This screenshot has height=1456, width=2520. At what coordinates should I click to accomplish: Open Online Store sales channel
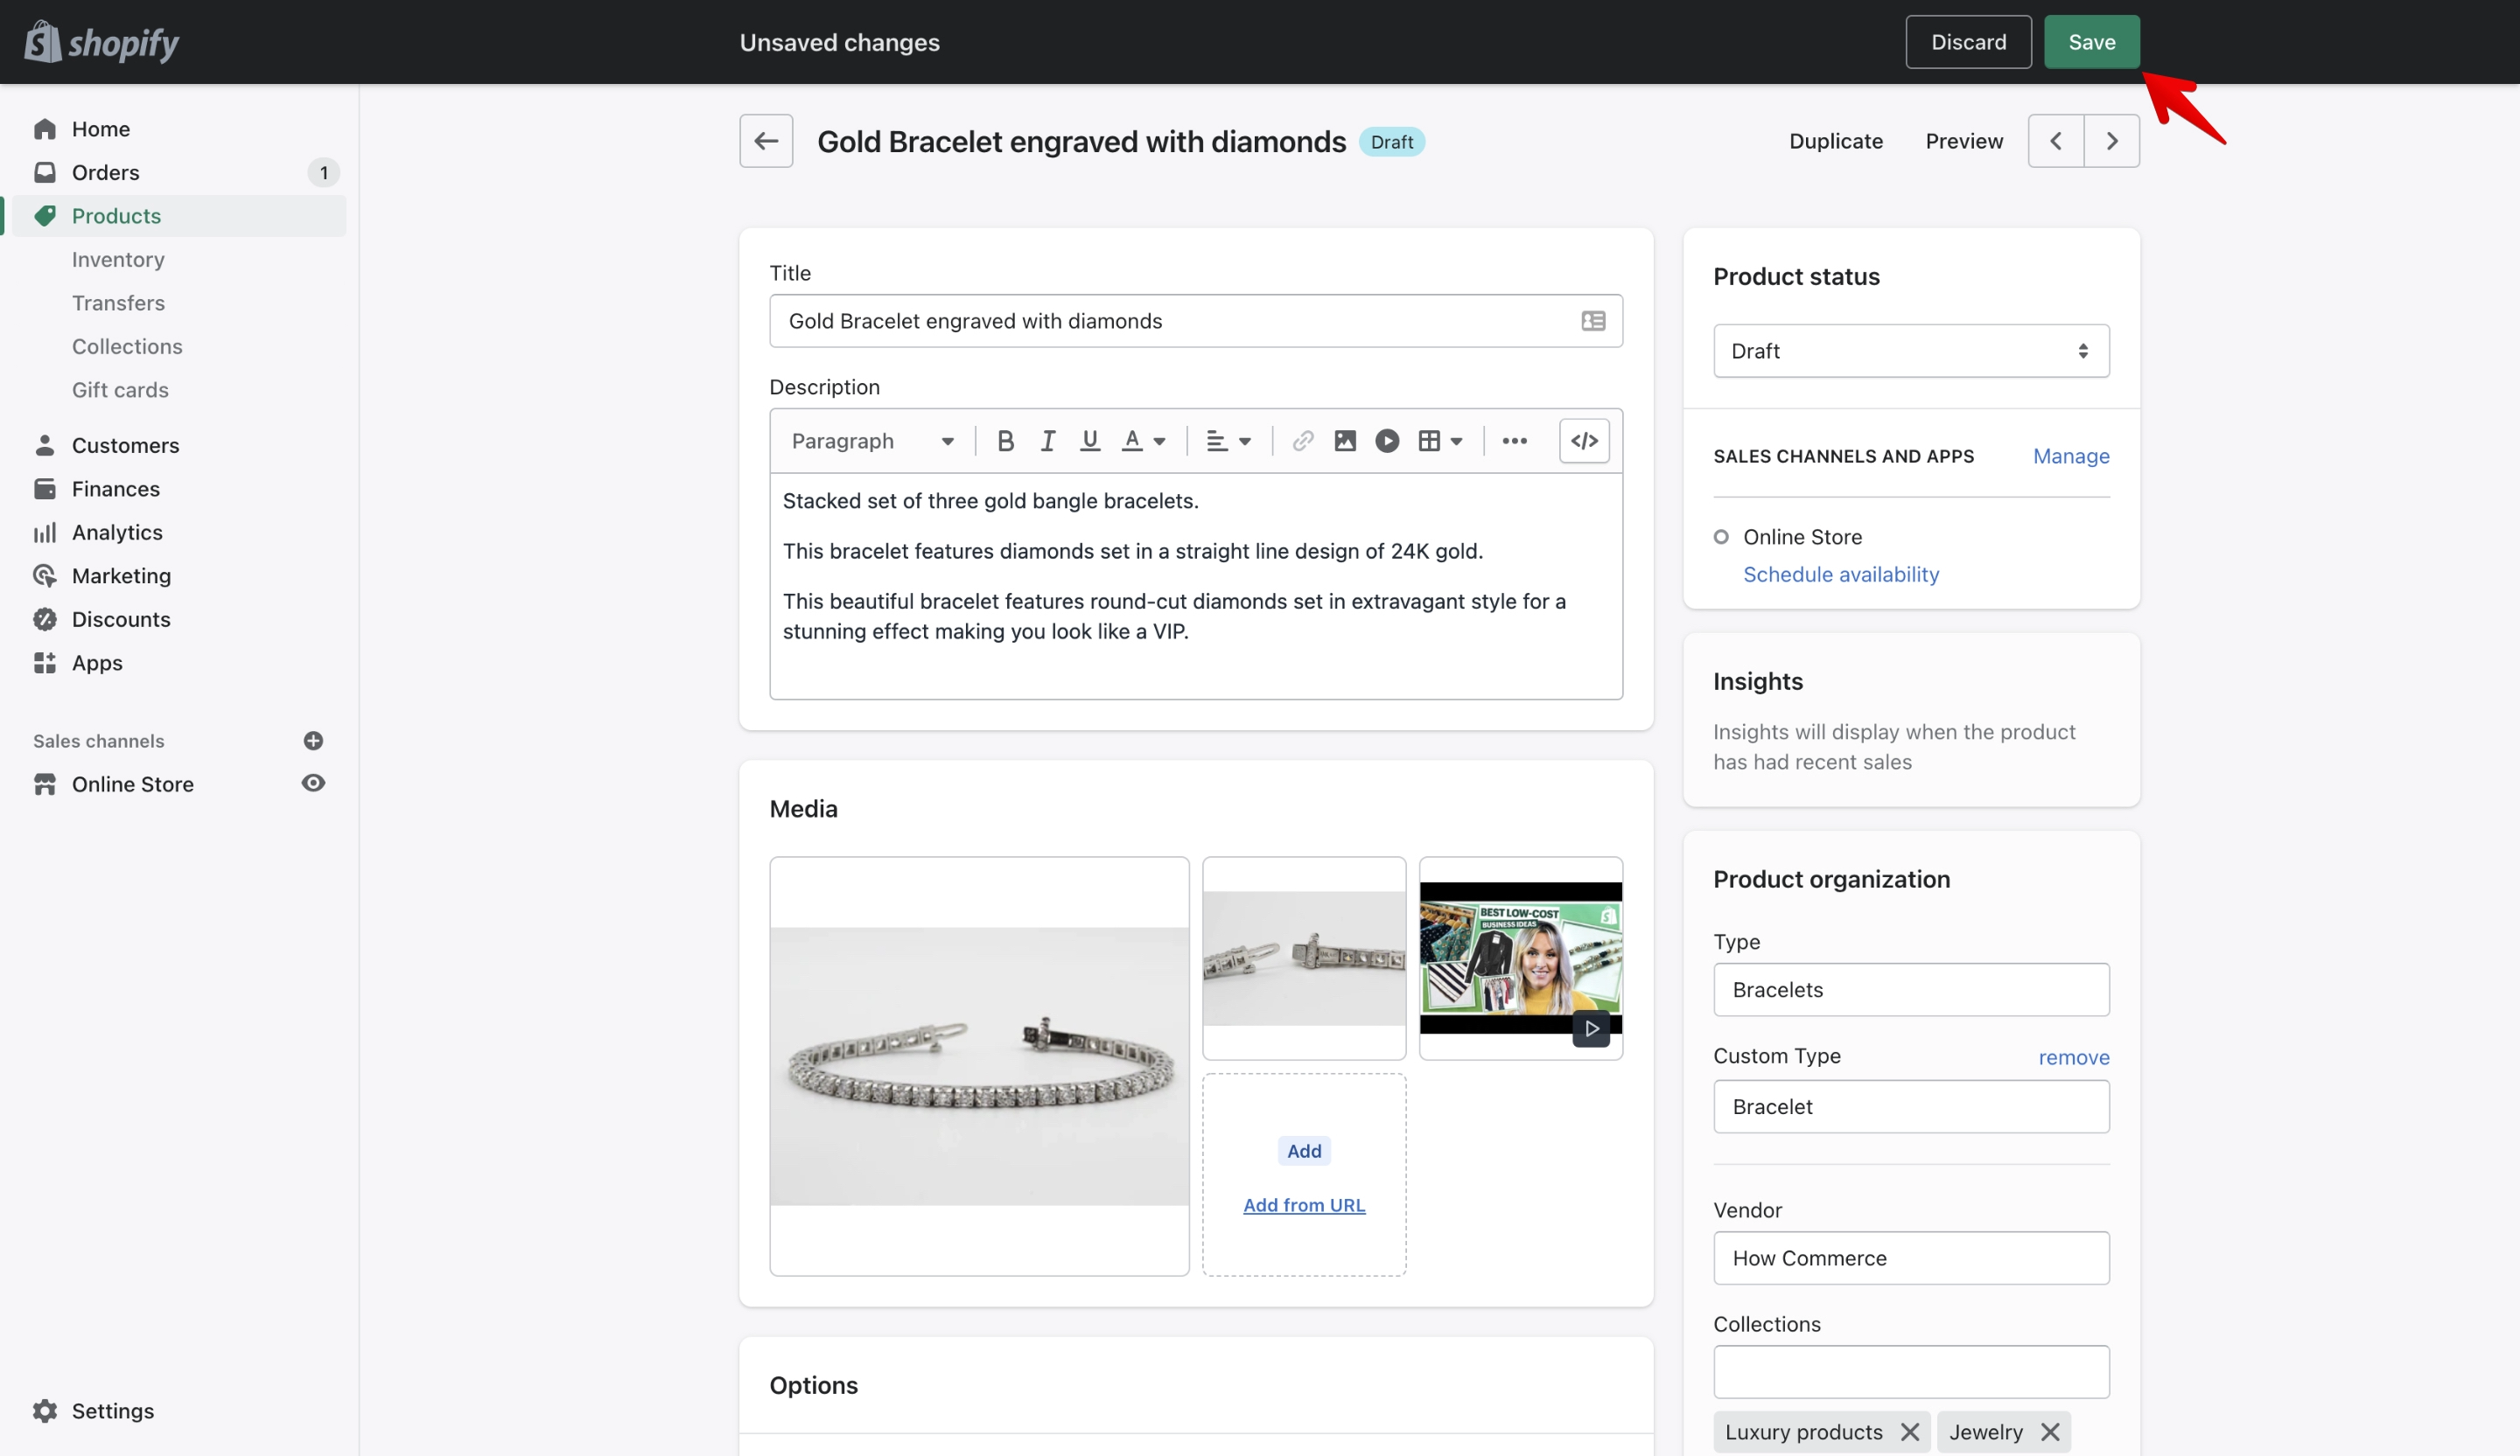(132, 784)
